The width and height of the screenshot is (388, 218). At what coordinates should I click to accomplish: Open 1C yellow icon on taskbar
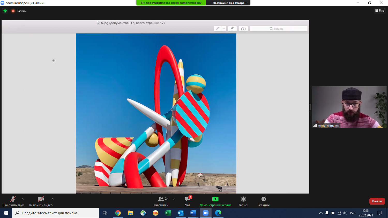pos(155,213)
